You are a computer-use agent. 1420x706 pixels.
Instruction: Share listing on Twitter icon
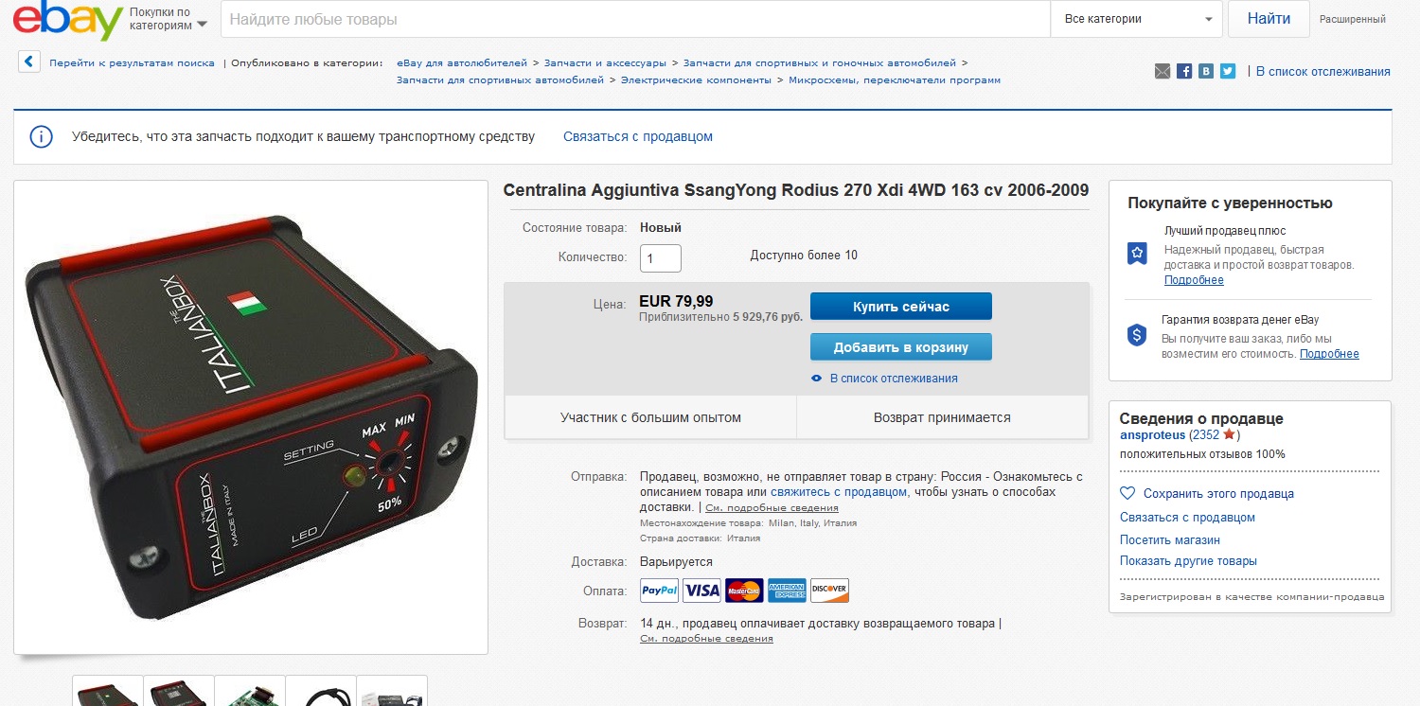click(1228, 71)
